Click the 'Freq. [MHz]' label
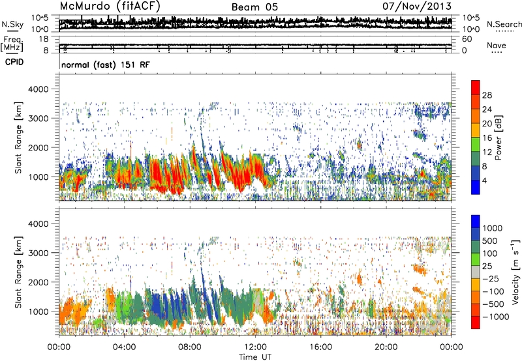Screen dimensions: 522x361 coord(12,44)
